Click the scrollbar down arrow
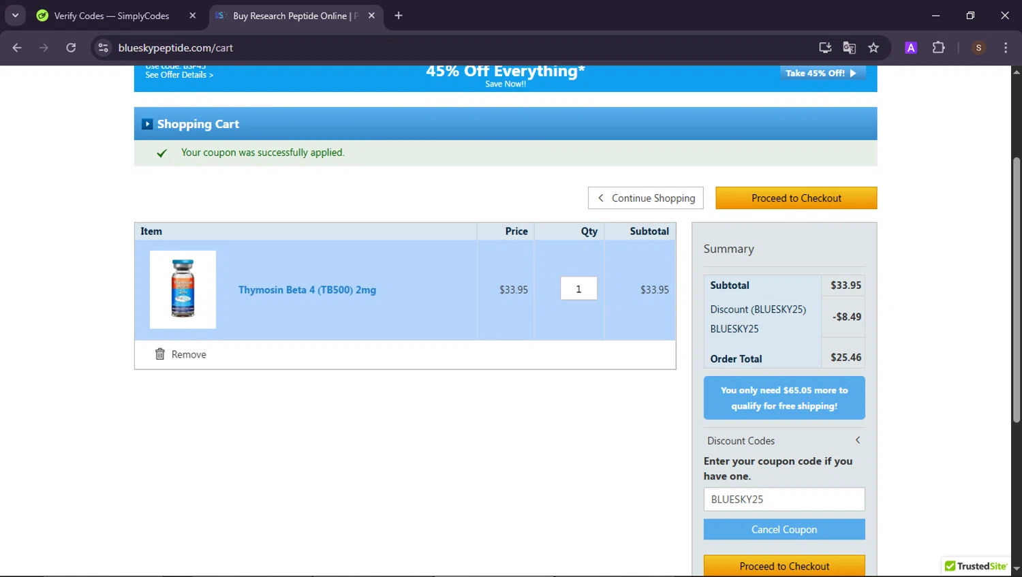1022x577 pixels. (1017, 568)
